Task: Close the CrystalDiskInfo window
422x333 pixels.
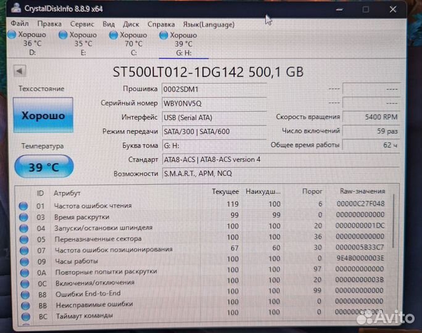Action: pos(393,9)
